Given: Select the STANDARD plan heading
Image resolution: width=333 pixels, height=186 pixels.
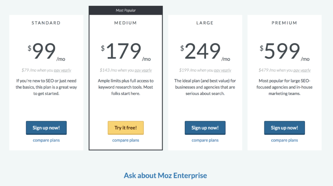Looking at the screenshot, I should 46,23.
